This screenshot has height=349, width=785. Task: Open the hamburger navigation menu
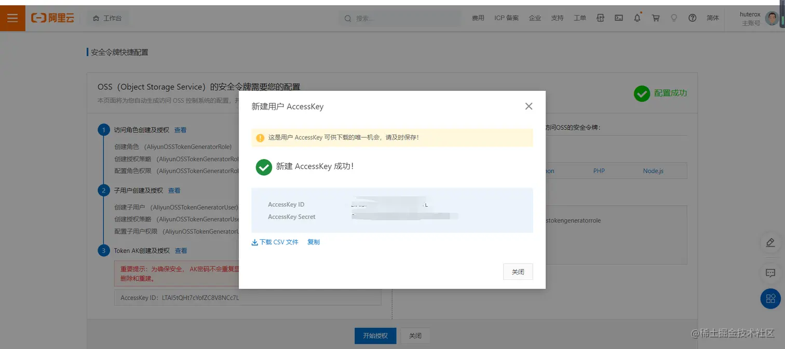click(x=12, y=18)
